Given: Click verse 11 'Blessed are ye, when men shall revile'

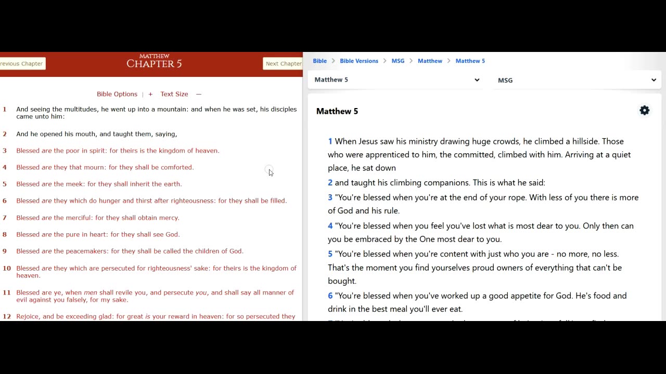Looking at the screenshot, I should coord(155,296).
